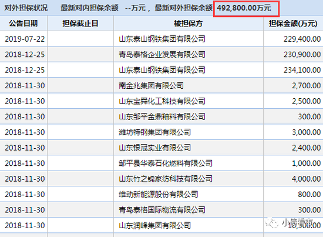Viewport: 323px width, 237px height.
Task: Click 山东泰山钢铁集团有限公司 in the 234,100.00 row
Action: coord(162,70)
